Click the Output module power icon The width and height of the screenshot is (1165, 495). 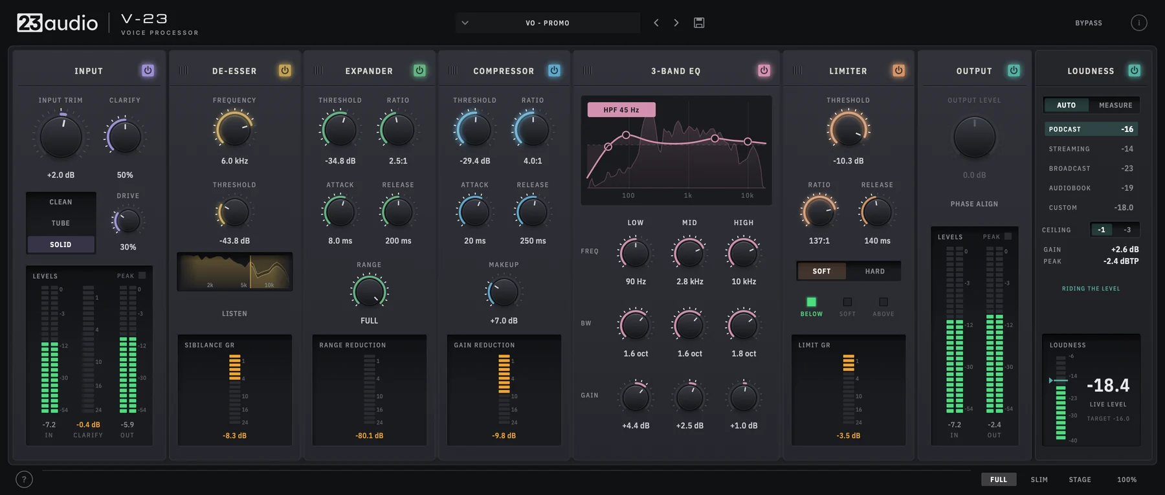[1014, 71]
